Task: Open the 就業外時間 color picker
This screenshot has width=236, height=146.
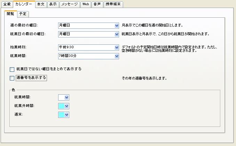Action: [64, 106]
